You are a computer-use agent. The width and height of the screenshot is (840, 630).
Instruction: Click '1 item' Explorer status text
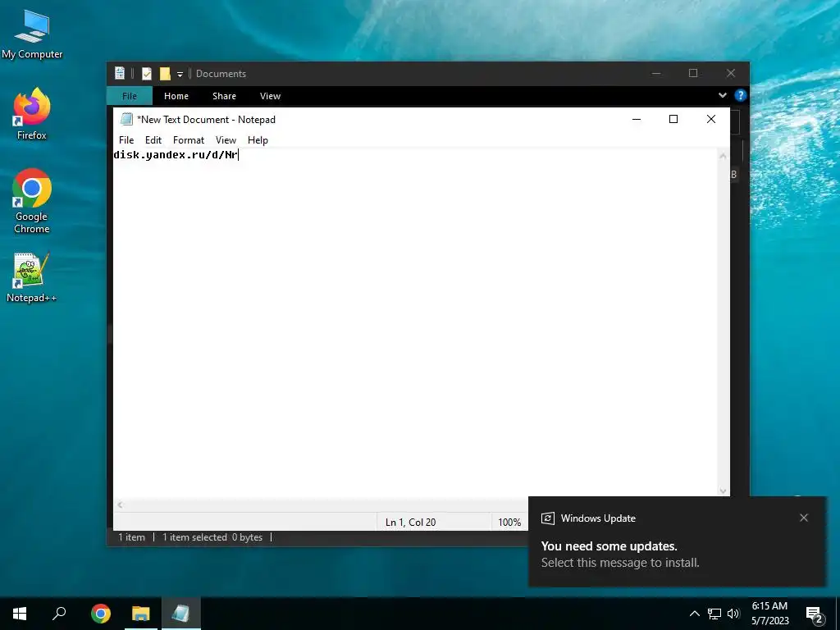(132, 537)
